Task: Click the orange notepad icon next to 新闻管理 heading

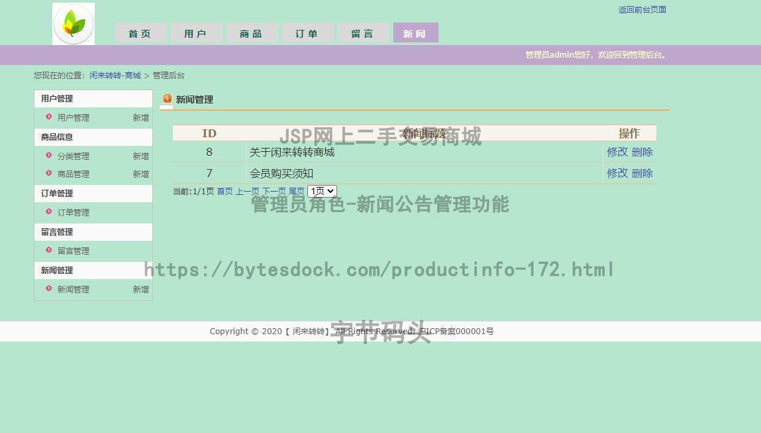Action: pos(167,99)
